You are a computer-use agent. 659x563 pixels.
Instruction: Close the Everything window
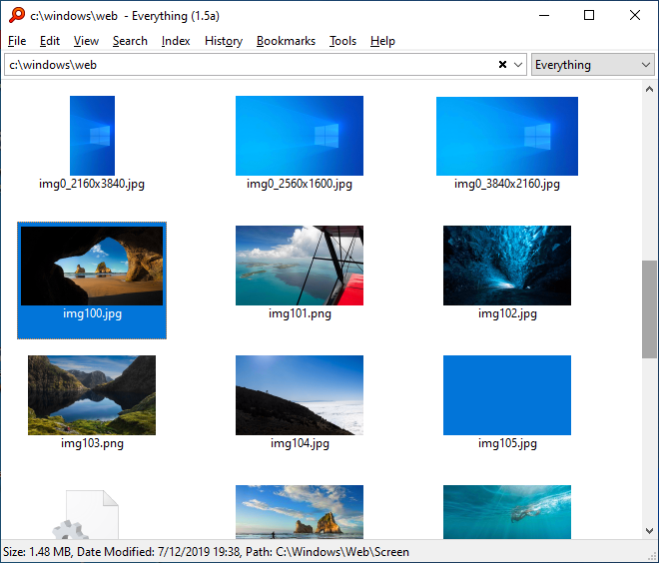pyautogui.click(x=635, y=16)
